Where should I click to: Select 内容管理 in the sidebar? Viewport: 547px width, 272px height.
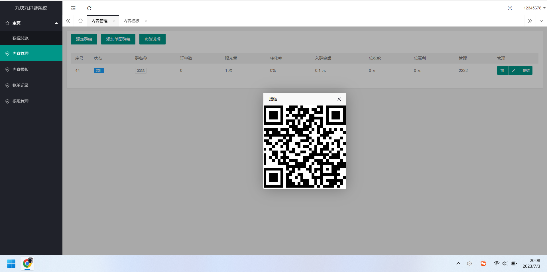31,53
